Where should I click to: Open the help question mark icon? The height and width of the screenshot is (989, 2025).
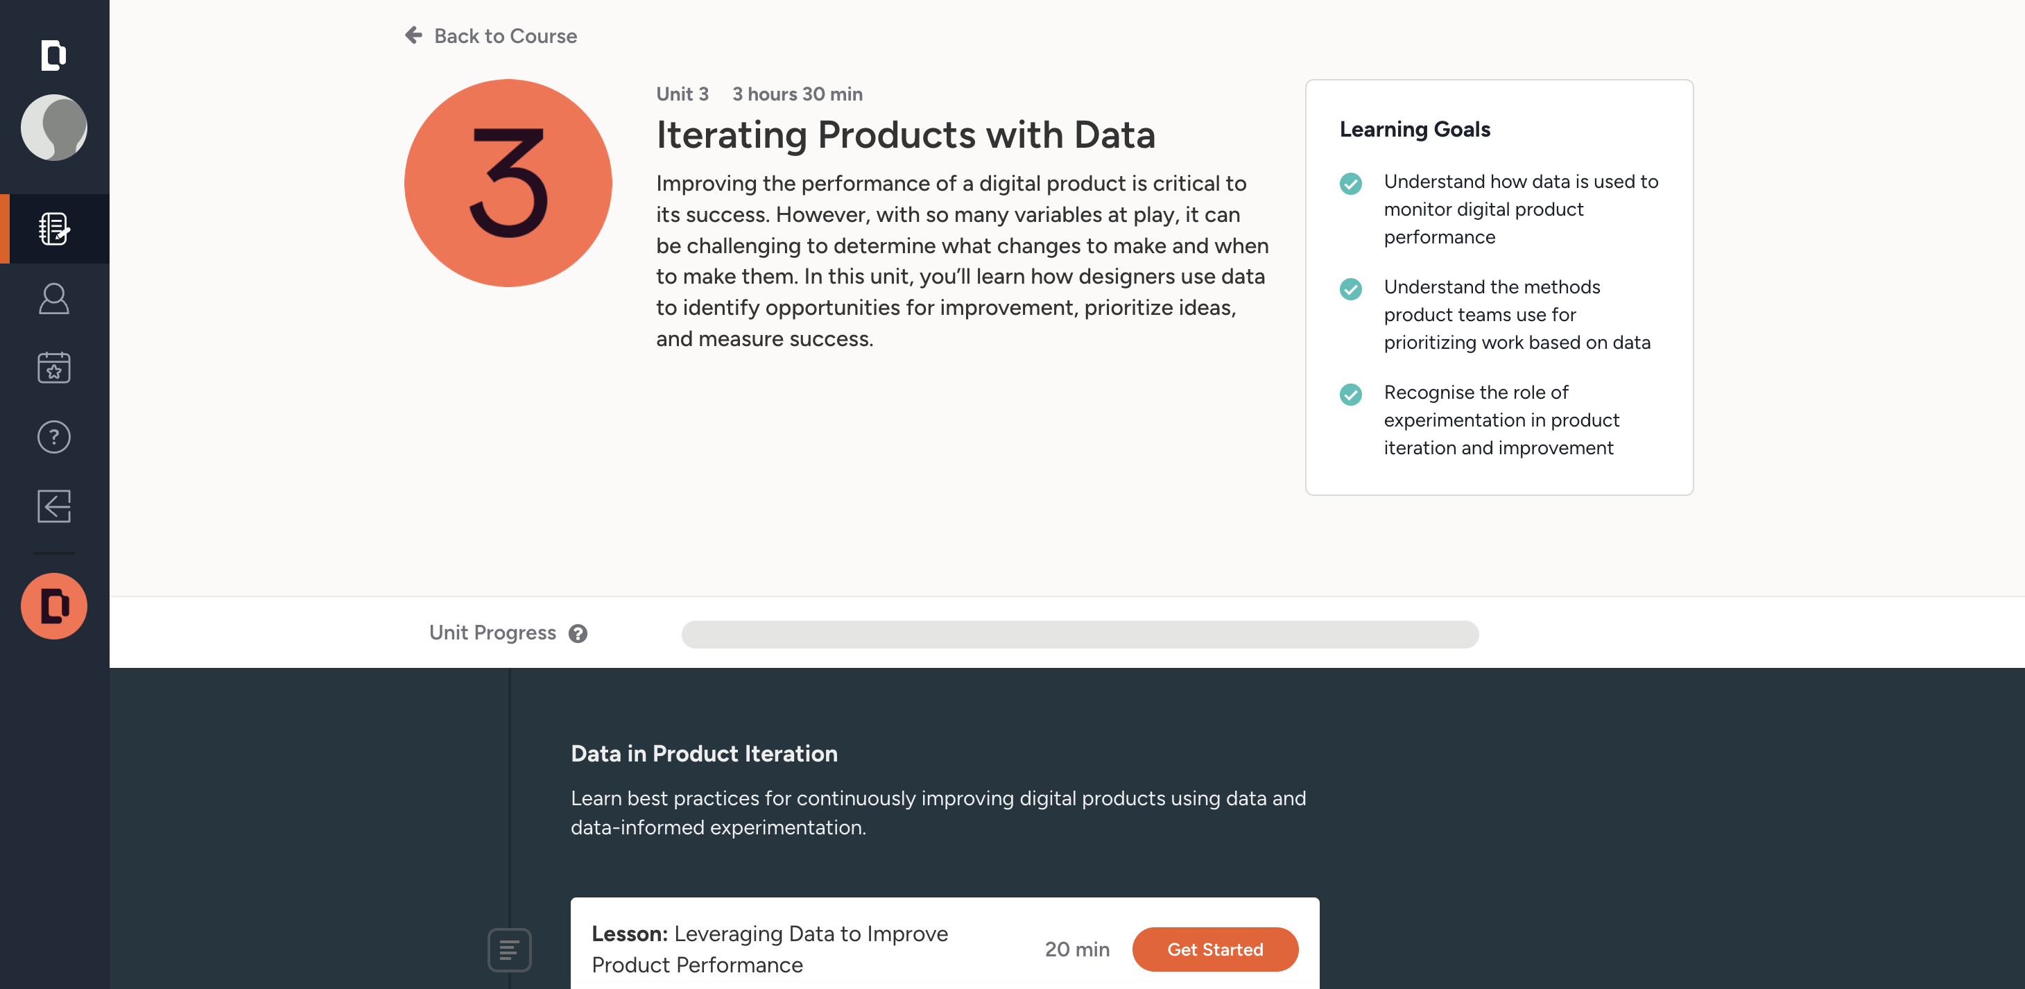click(53, 437)
